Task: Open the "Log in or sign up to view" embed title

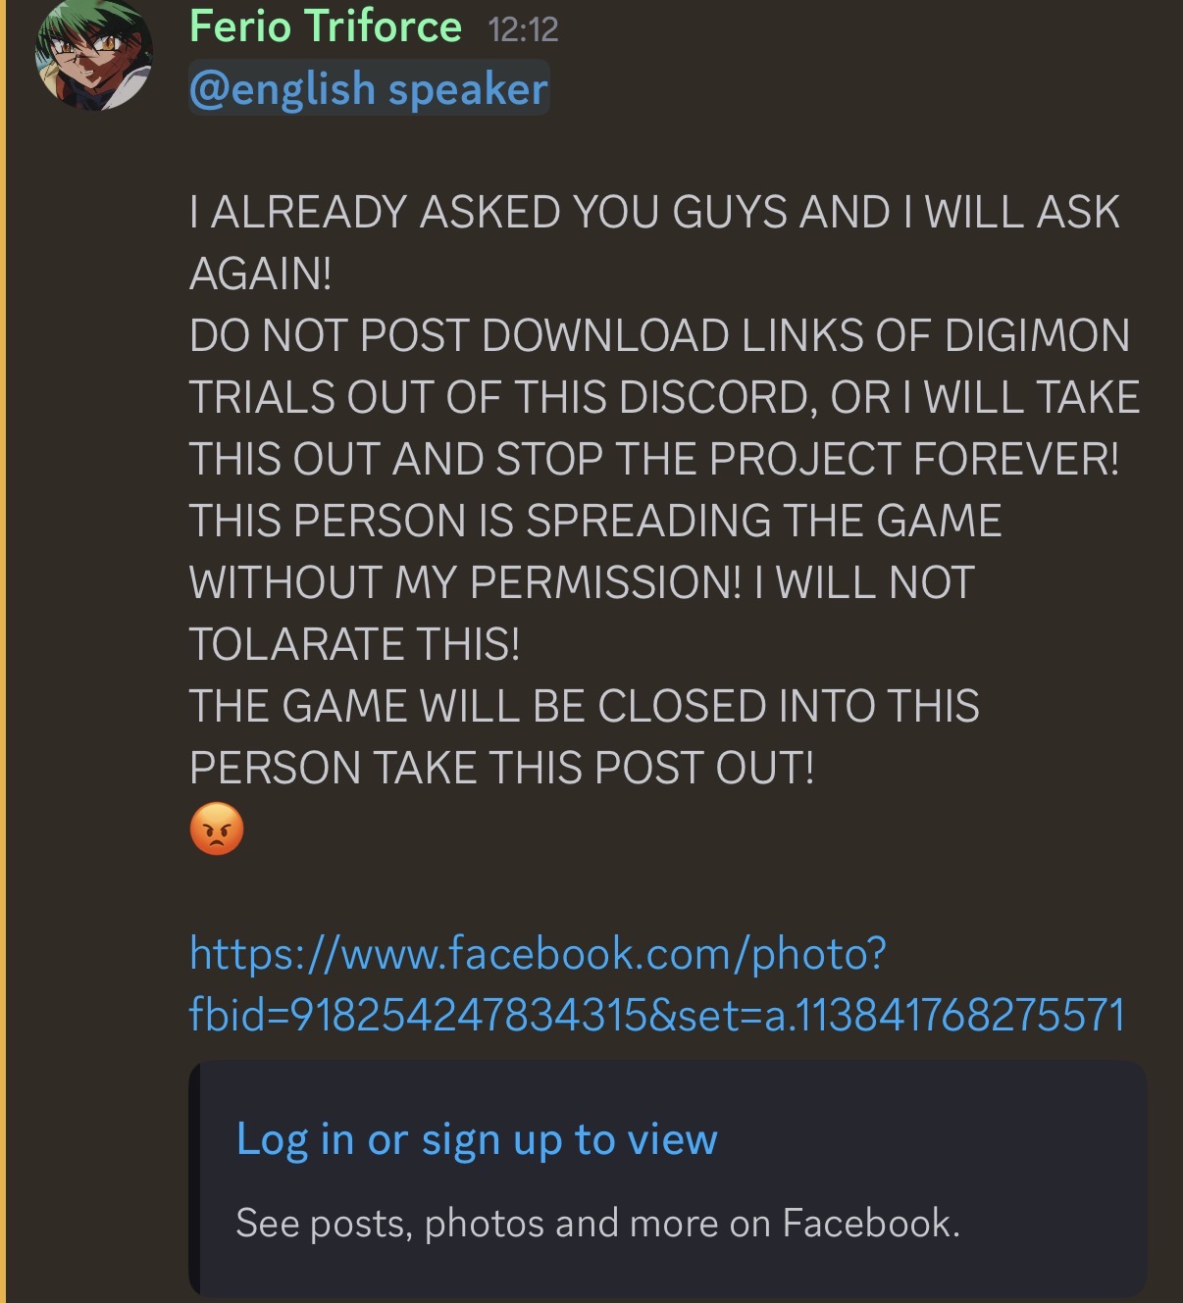Action: pyautogui.click(x=477, y=1139)
